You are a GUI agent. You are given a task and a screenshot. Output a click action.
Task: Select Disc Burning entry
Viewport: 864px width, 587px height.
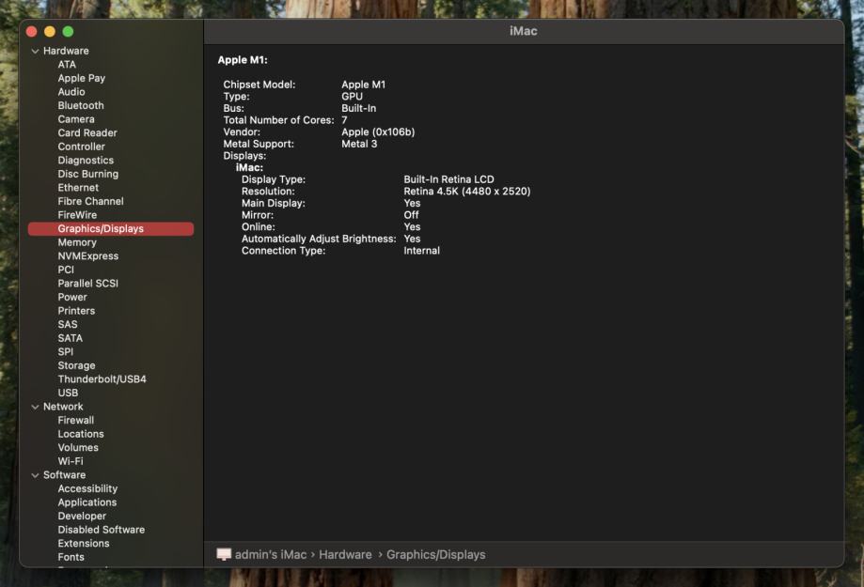coord(87,174)
